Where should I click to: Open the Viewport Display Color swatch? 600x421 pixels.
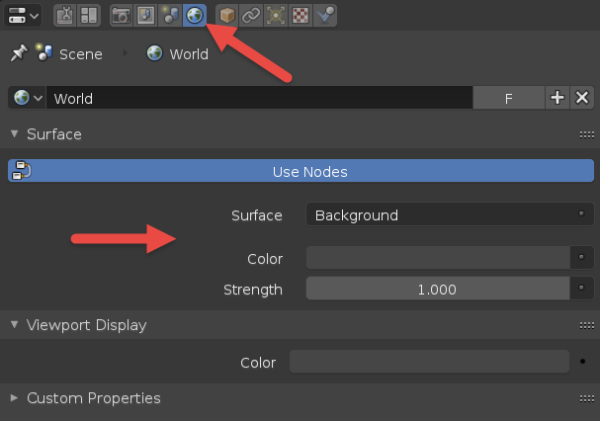coord(429,362)
